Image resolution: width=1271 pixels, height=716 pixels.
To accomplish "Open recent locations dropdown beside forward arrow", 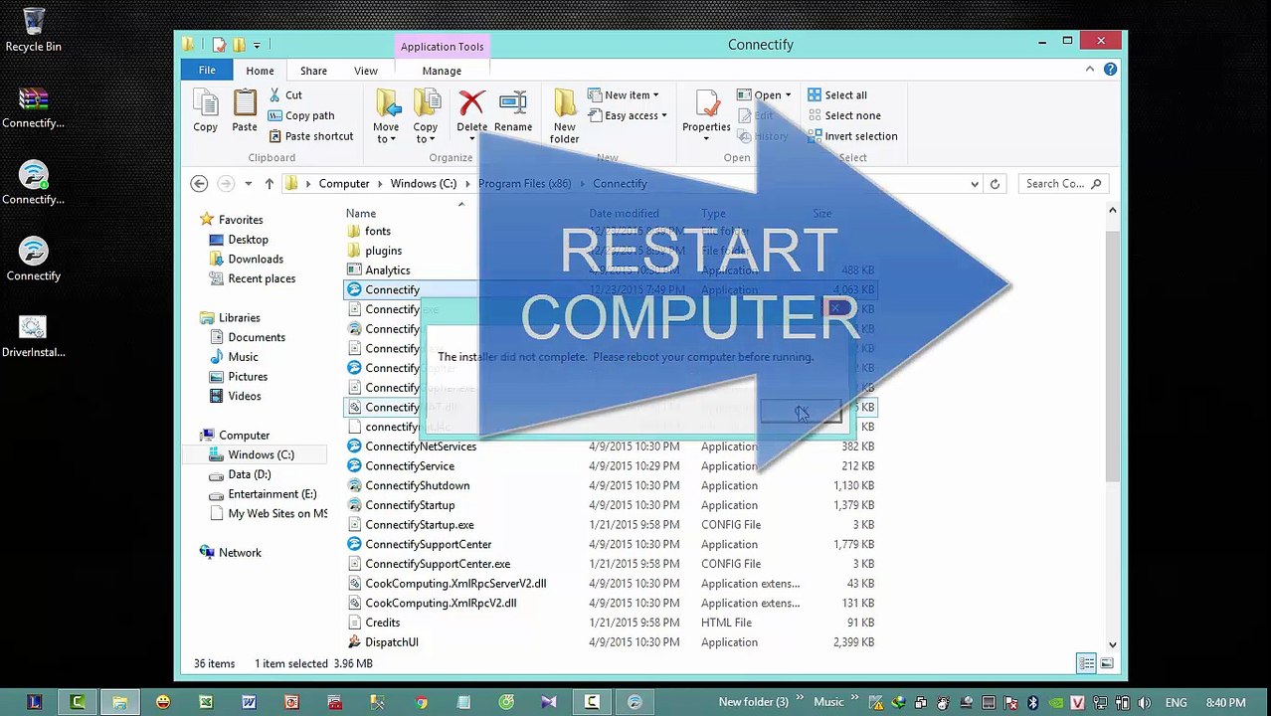I will click(248, 184).
